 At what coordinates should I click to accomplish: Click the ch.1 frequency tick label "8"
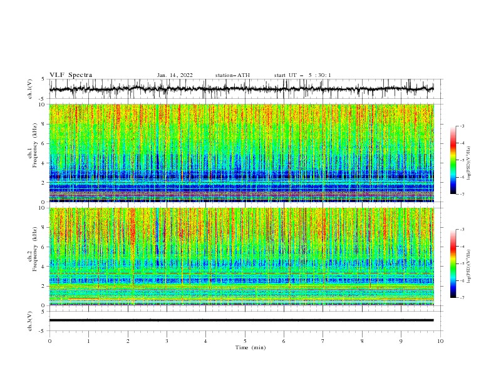44,124
